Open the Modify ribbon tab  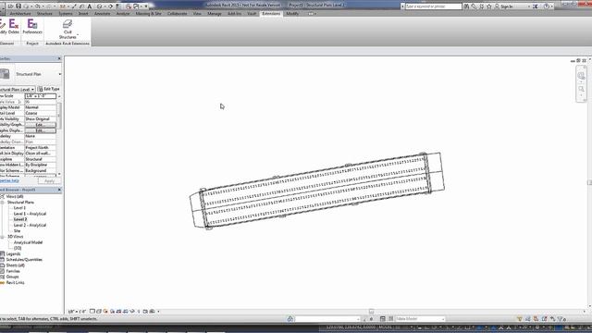click(292, 14)
